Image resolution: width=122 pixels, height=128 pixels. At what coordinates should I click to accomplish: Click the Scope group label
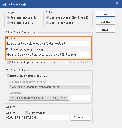[10, 12]
